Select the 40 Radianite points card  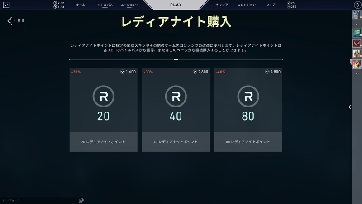pyautogui.click(x=176, y=110)
